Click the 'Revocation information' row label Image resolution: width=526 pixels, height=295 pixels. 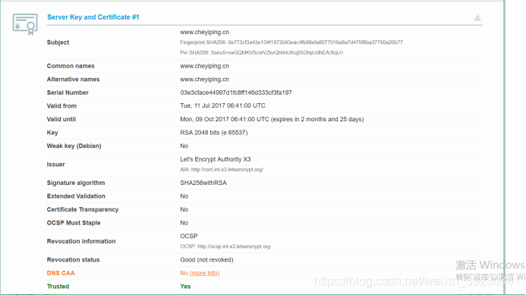pyautogui.click(x=81, y=241)
